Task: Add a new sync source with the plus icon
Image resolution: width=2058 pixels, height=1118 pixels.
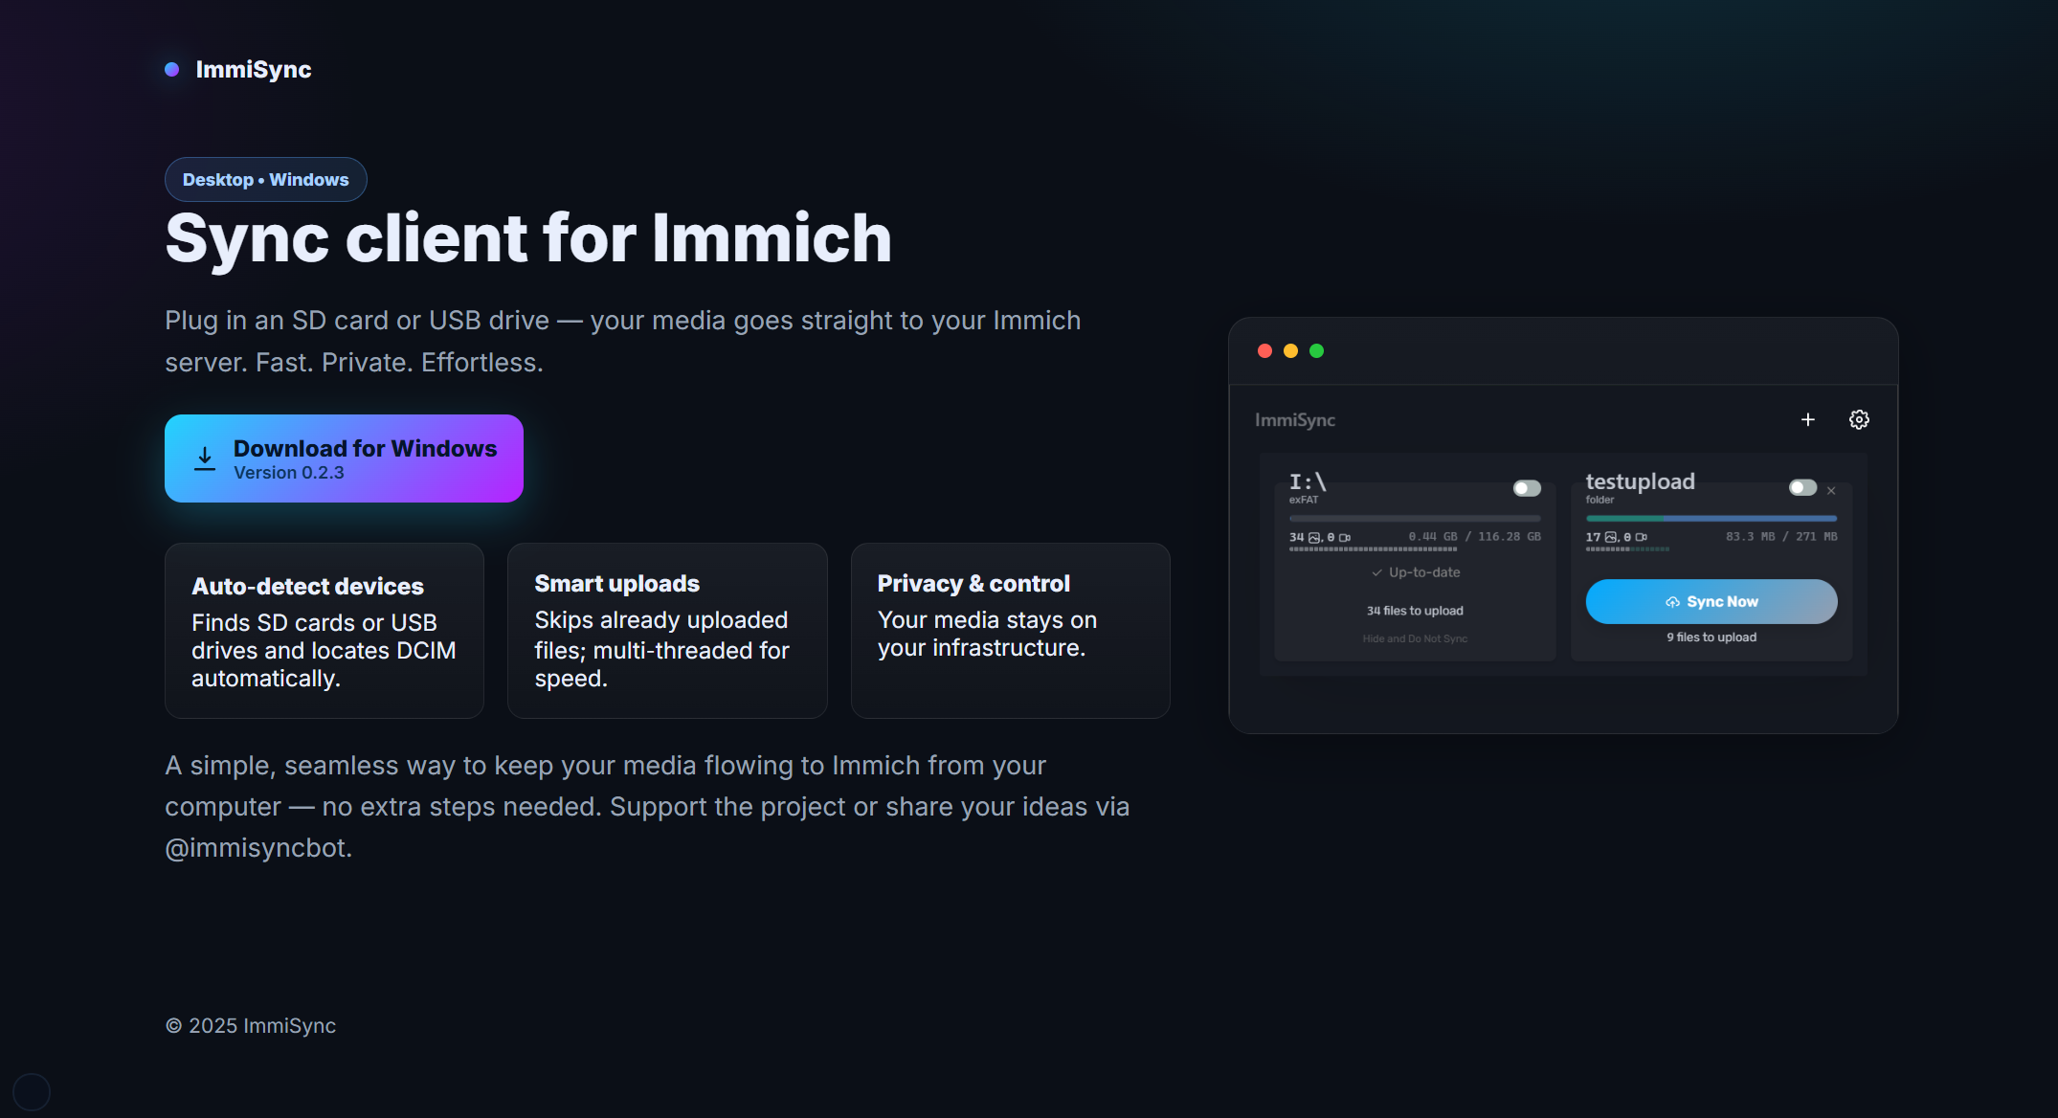Action: click(x=1808, y=419)
